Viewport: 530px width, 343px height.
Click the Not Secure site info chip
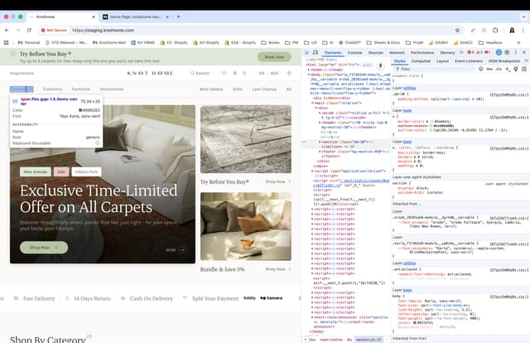point(54,30)
